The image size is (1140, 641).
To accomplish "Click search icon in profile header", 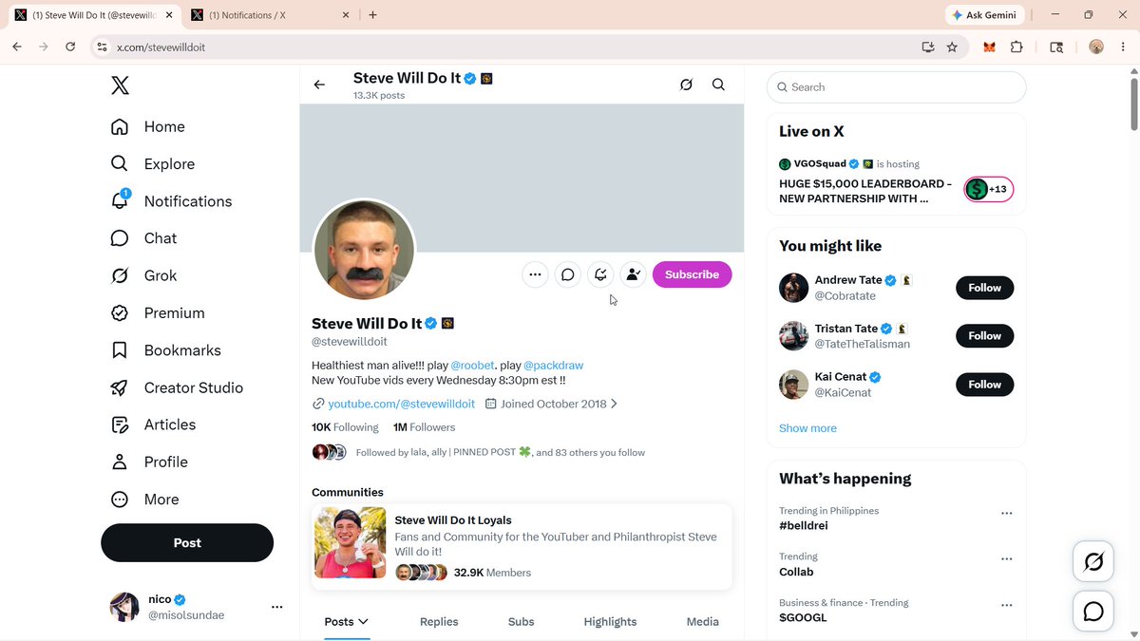I will click(x=718, y=85).
